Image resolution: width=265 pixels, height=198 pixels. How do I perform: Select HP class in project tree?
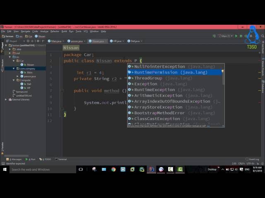coord(26,88)
